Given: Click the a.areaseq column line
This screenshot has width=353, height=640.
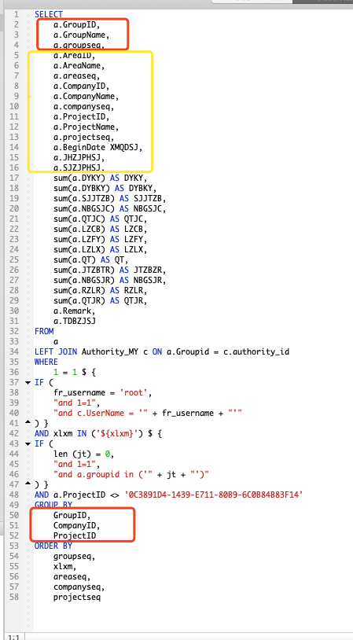Looking at the screenshot, I should pos(77,76).
